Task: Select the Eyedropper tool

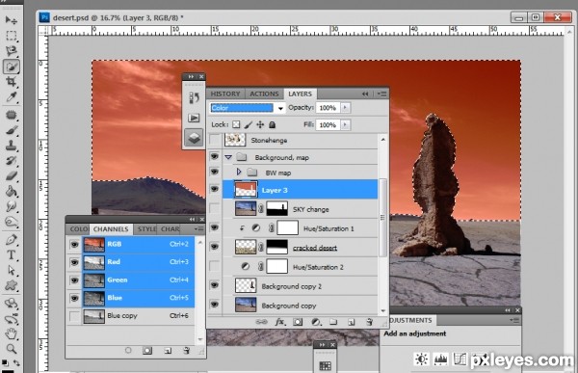Action: click(11, 97)
